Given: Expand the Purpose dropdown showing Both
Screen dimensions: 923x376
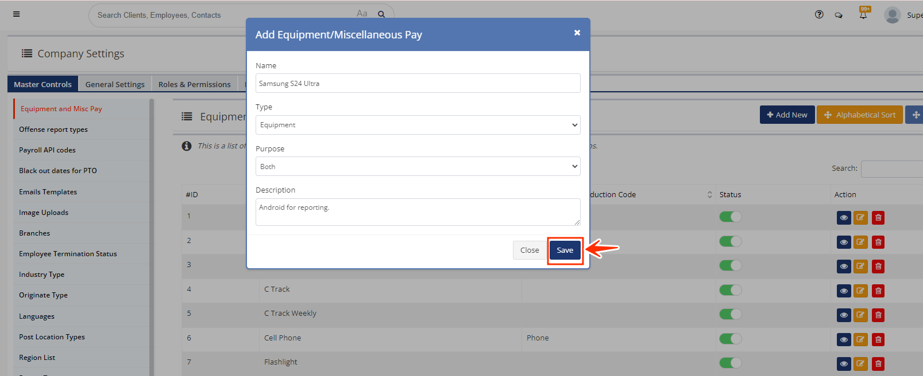Looking at the screenshot, I should click(418, 167).
